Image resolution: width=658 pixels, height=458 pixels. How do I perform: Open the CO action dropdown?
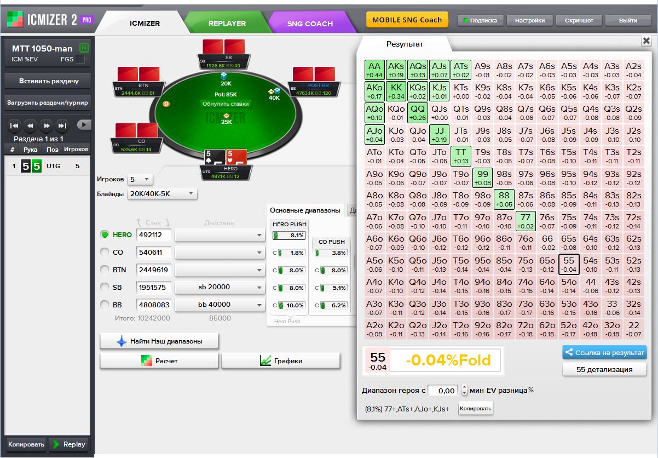[220, 253]
